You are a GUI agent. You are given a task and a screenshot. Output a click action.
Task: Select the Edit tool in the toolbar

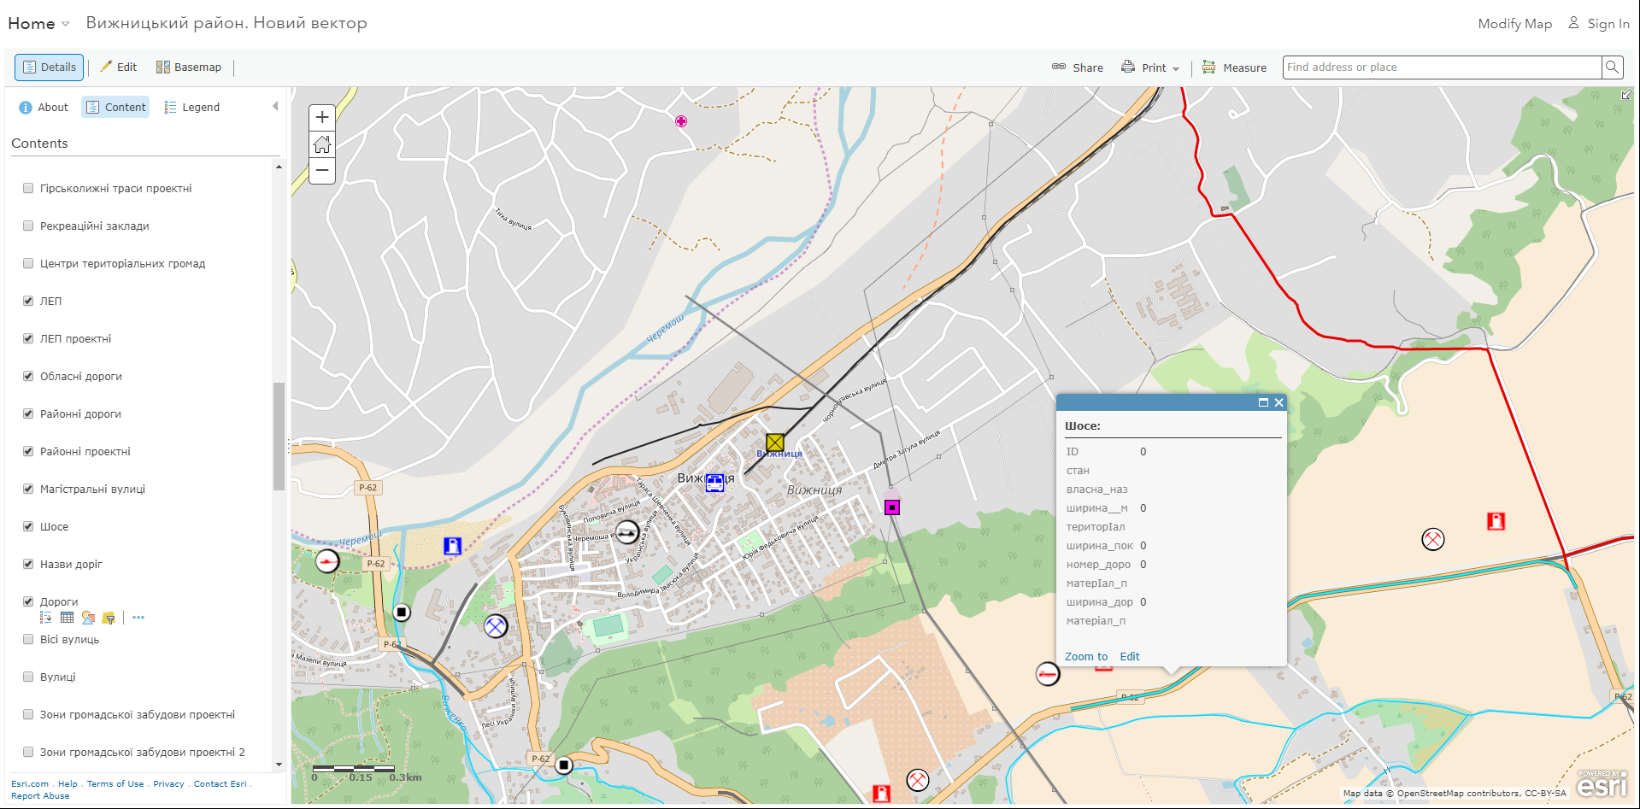point(119,66)
